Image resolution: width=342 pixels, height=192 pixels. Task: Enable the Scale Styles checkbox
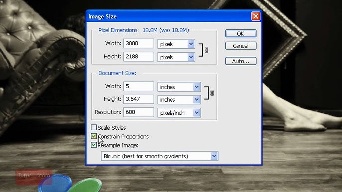(94, 127)
